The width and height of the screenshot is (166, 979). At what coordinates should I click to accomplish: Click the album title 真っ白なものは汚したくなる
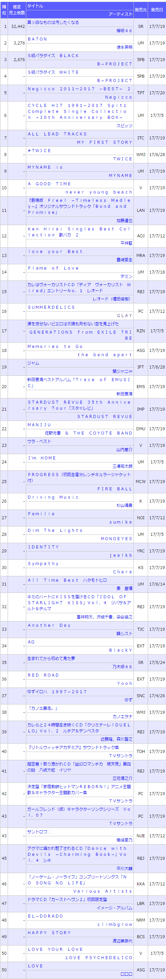pos(53,23)
